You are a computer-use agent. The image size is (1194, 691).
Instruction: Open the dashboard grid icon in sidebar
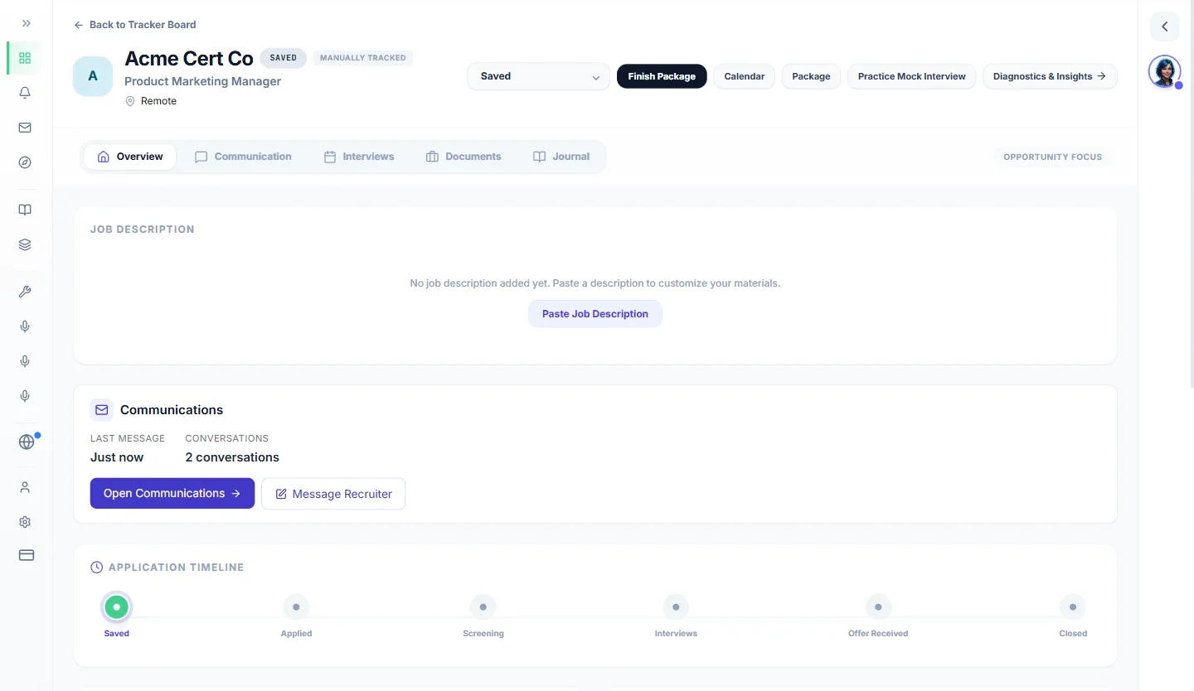pyautogui.click(x=25, y=58)
